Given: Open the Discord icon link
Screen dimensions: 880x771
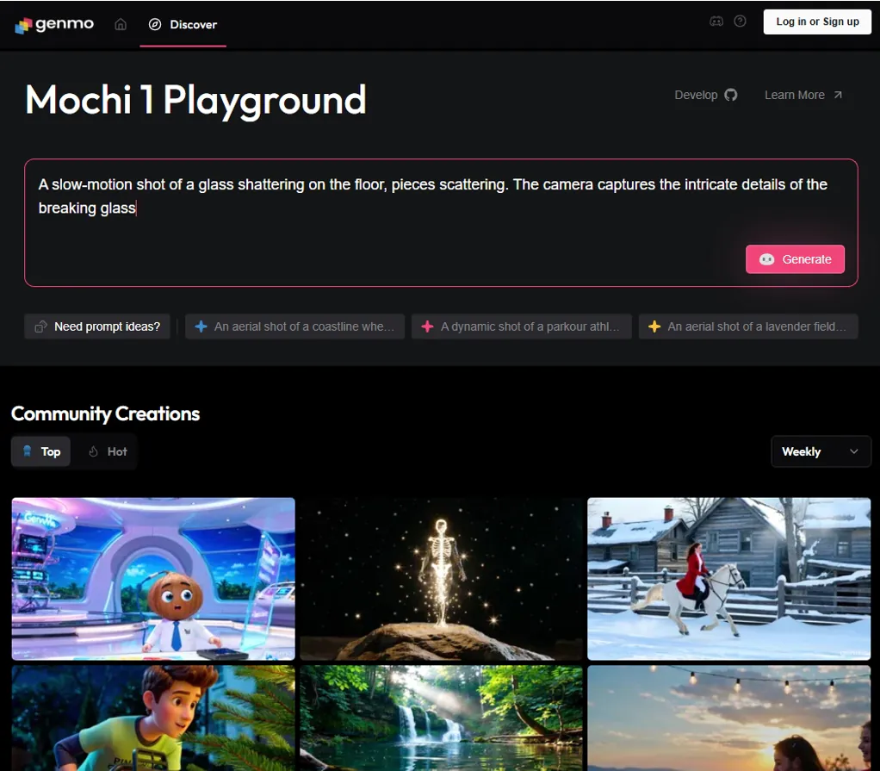Looking at the screenshot, I should pyautogui.click(x=716, y=22).
